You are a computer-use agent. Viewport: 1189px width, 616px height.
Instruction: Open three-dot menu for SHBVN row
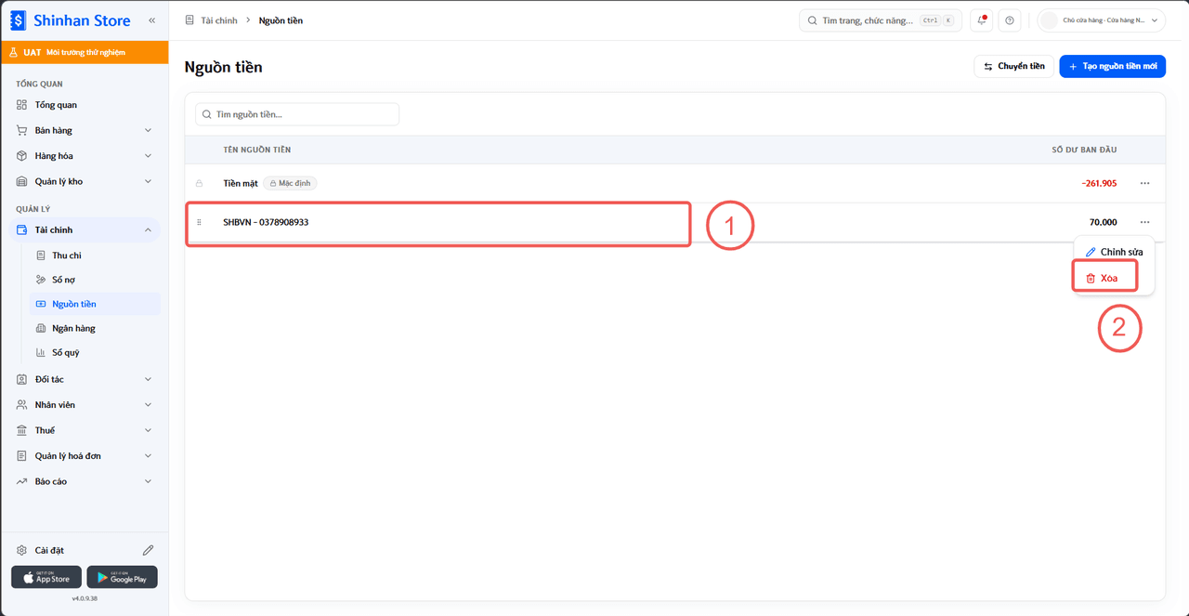click(x=1144, y=222)
